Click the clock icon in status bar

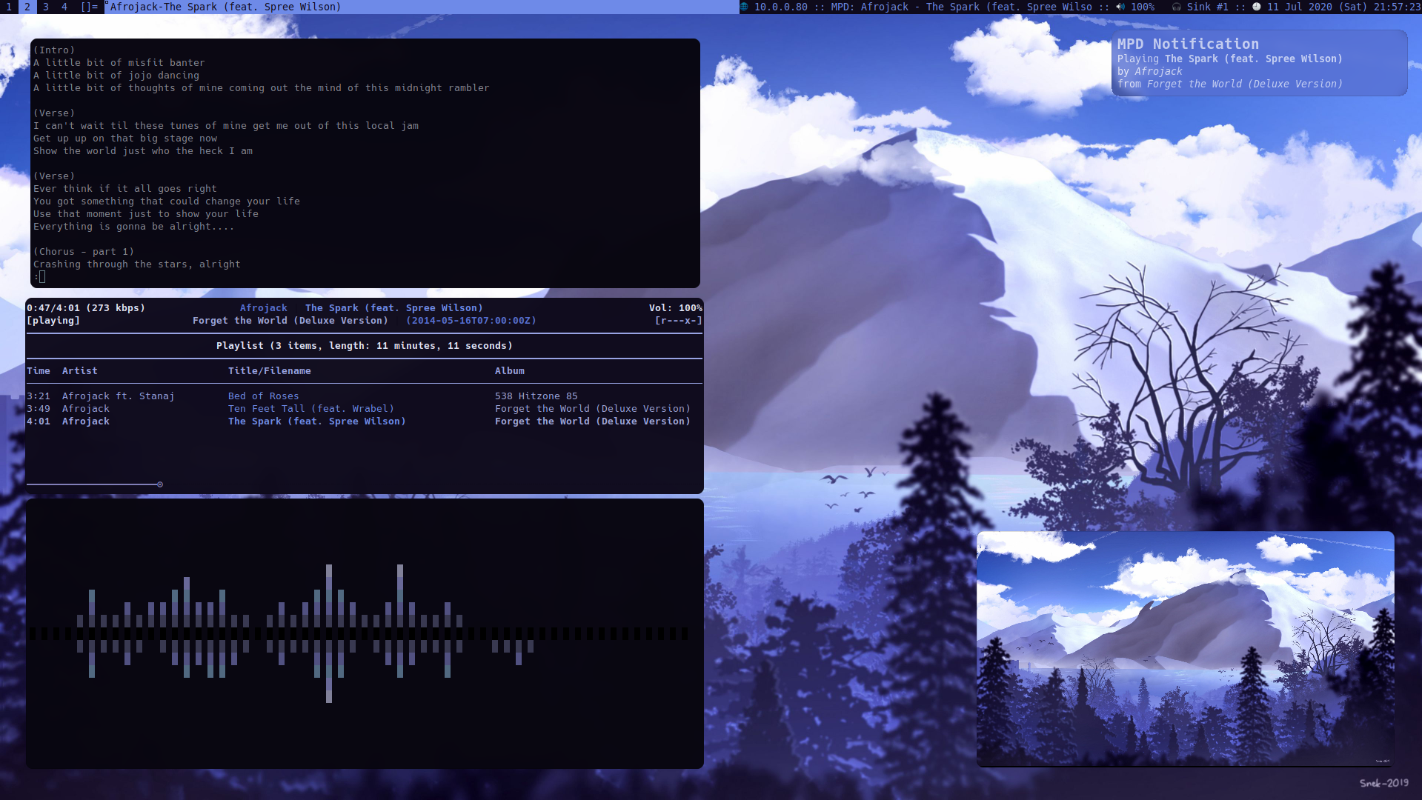coord(1257,7)
